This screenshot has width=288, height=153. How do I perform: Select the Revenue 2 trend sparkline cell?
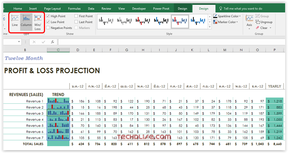tap(58, 107)
